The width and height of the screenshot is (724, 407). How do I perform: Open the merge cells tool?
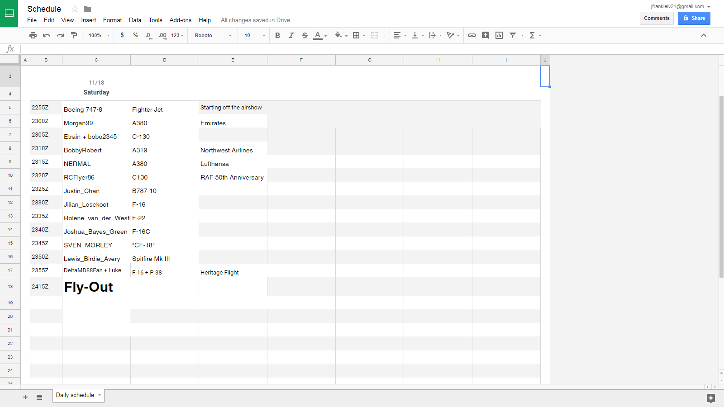375,35
